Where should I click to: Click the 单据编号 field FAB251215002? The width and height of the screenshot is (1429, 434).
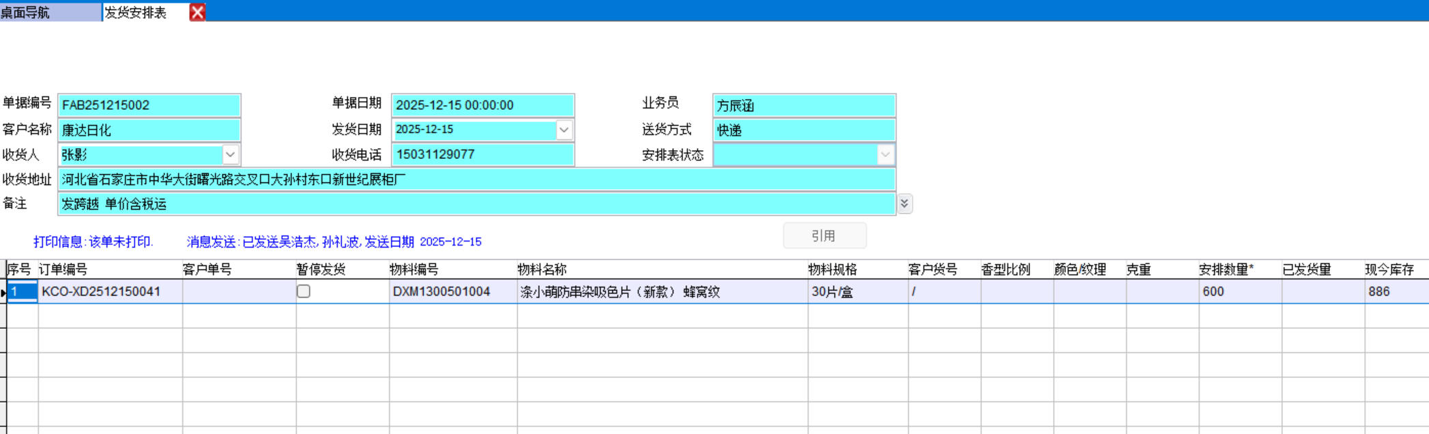click(149, 105)
